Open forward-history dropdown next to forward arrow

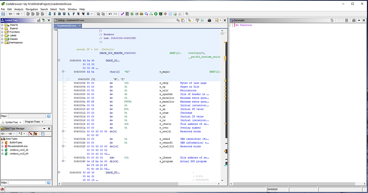click(22, 14)
